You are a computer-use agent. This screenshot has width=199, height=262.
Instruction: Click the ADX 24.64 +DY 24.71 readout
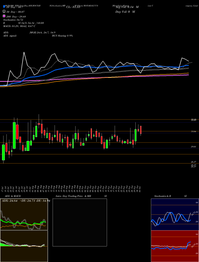tap(25, 201)
